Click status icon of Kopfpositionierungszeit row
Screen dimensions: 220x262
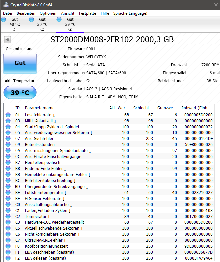tap(8, 246)
